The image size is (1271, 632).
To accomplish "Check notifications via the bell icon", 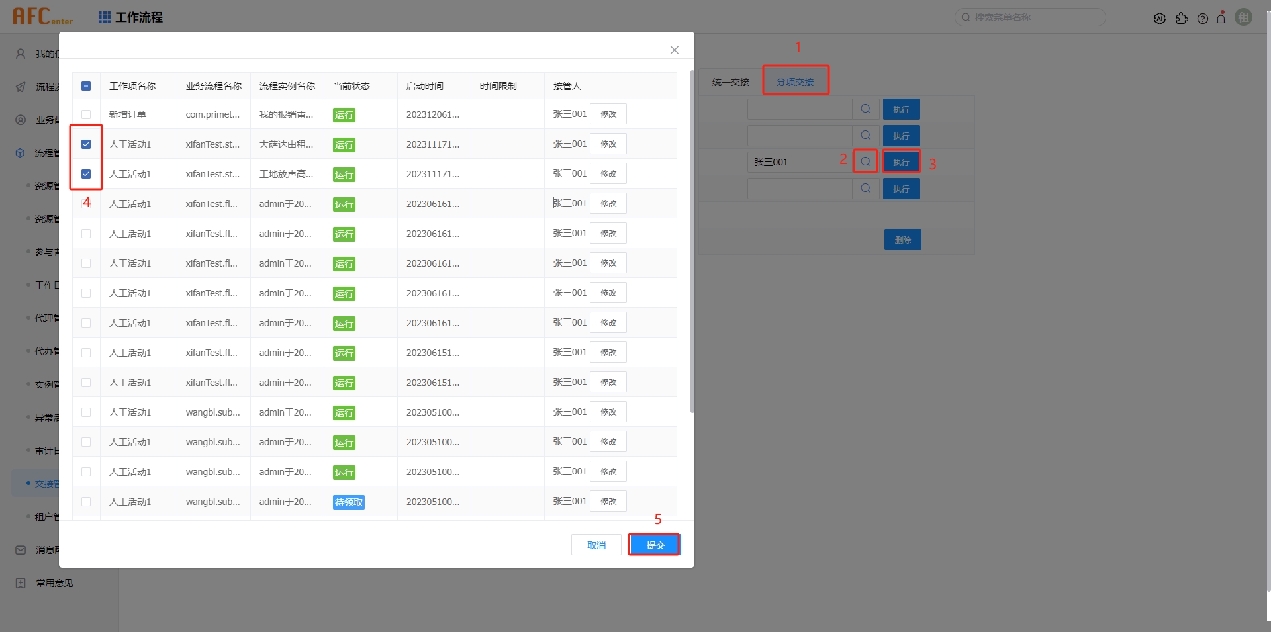I will coord(1221,18).
